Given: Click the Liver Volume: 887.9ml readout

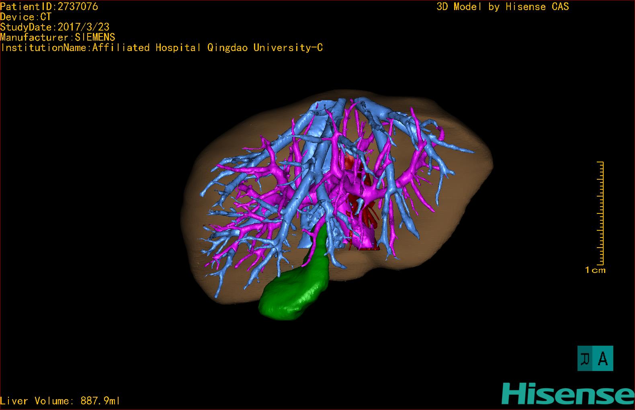Looking at the screenshot, I should (x=60, y=401).
